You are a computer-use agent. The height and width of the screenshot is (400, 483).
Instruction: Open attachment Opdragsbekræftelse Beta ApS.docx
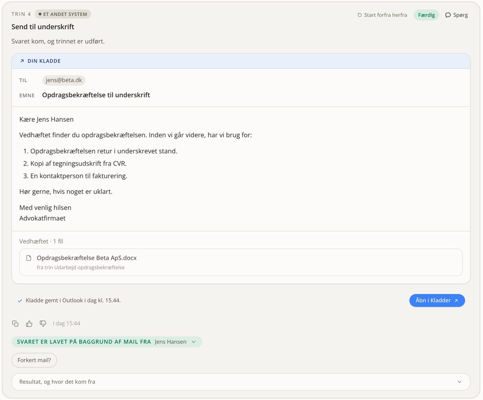point(241,262)
